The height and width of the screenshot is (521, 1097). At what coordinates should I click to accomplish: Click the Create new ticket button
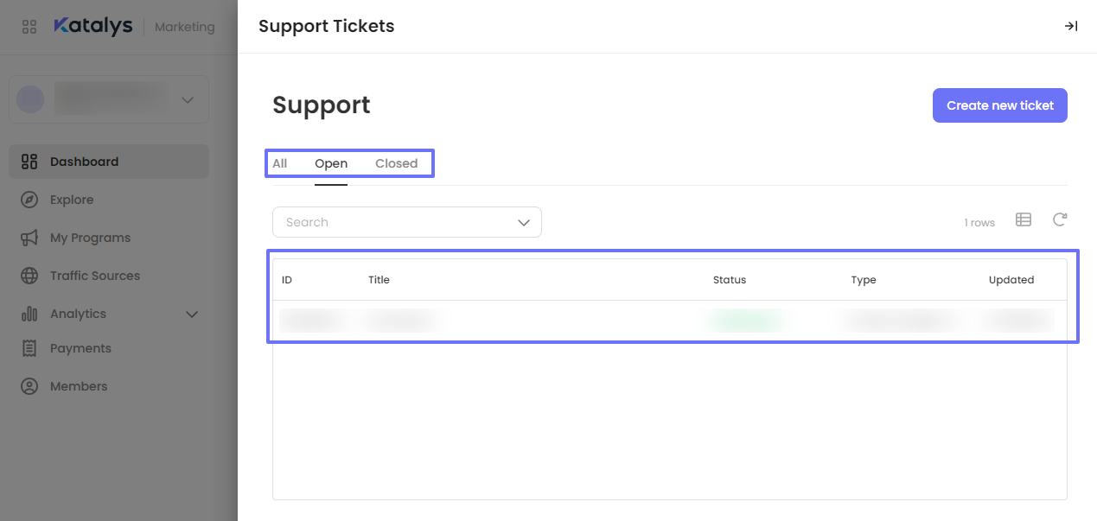point(999,105)
